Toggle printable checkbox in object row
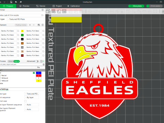 pyautogui.click(x=34, y=73)
